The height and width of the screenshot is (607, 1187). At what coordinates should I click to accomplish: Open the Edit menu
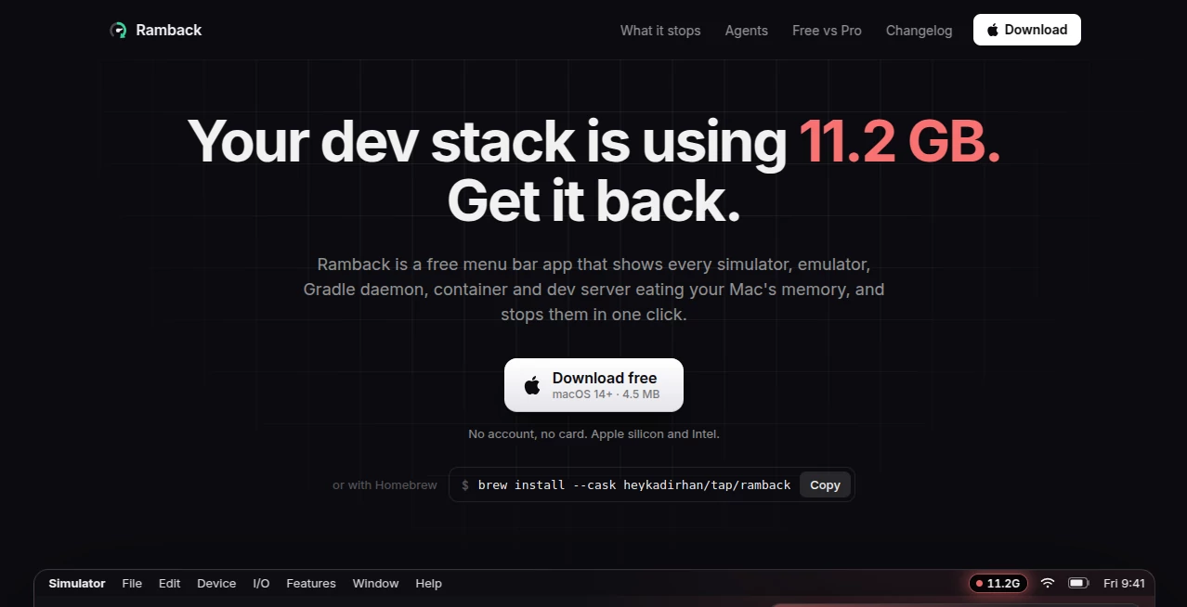click(169, 583)
